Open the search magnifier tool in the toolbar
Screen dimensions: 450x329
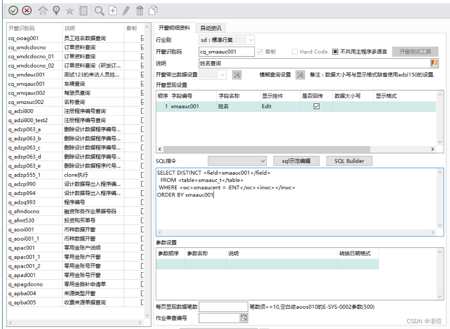[98, 10]
